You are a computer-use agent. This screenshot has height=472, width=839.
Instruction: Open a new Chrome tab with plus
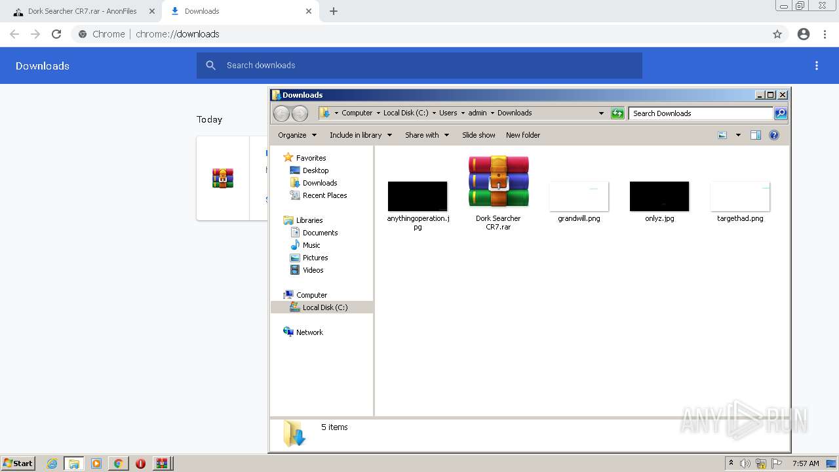pyautogui.click(x=334, y=11)
